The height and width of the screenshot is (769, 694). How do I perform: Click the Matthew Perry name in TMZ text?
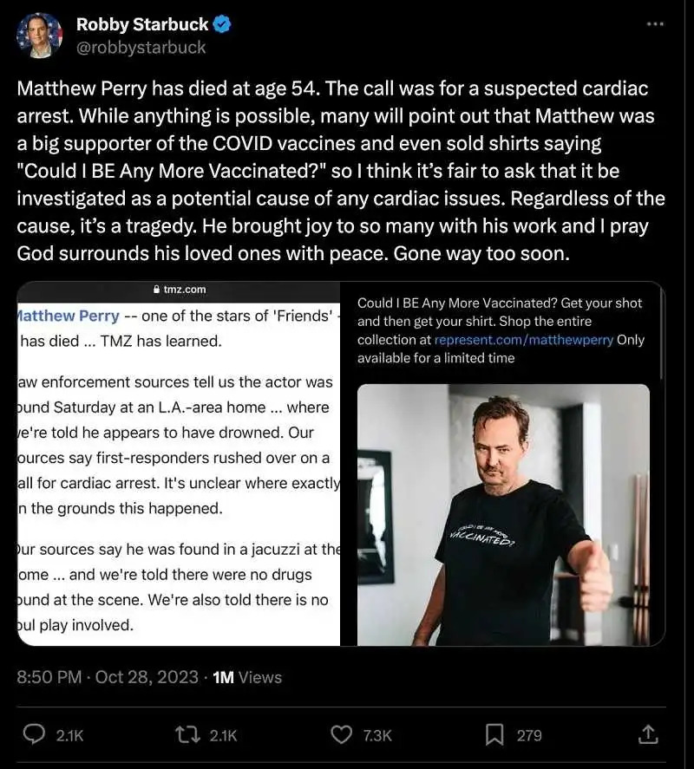[x=68, y=316]
